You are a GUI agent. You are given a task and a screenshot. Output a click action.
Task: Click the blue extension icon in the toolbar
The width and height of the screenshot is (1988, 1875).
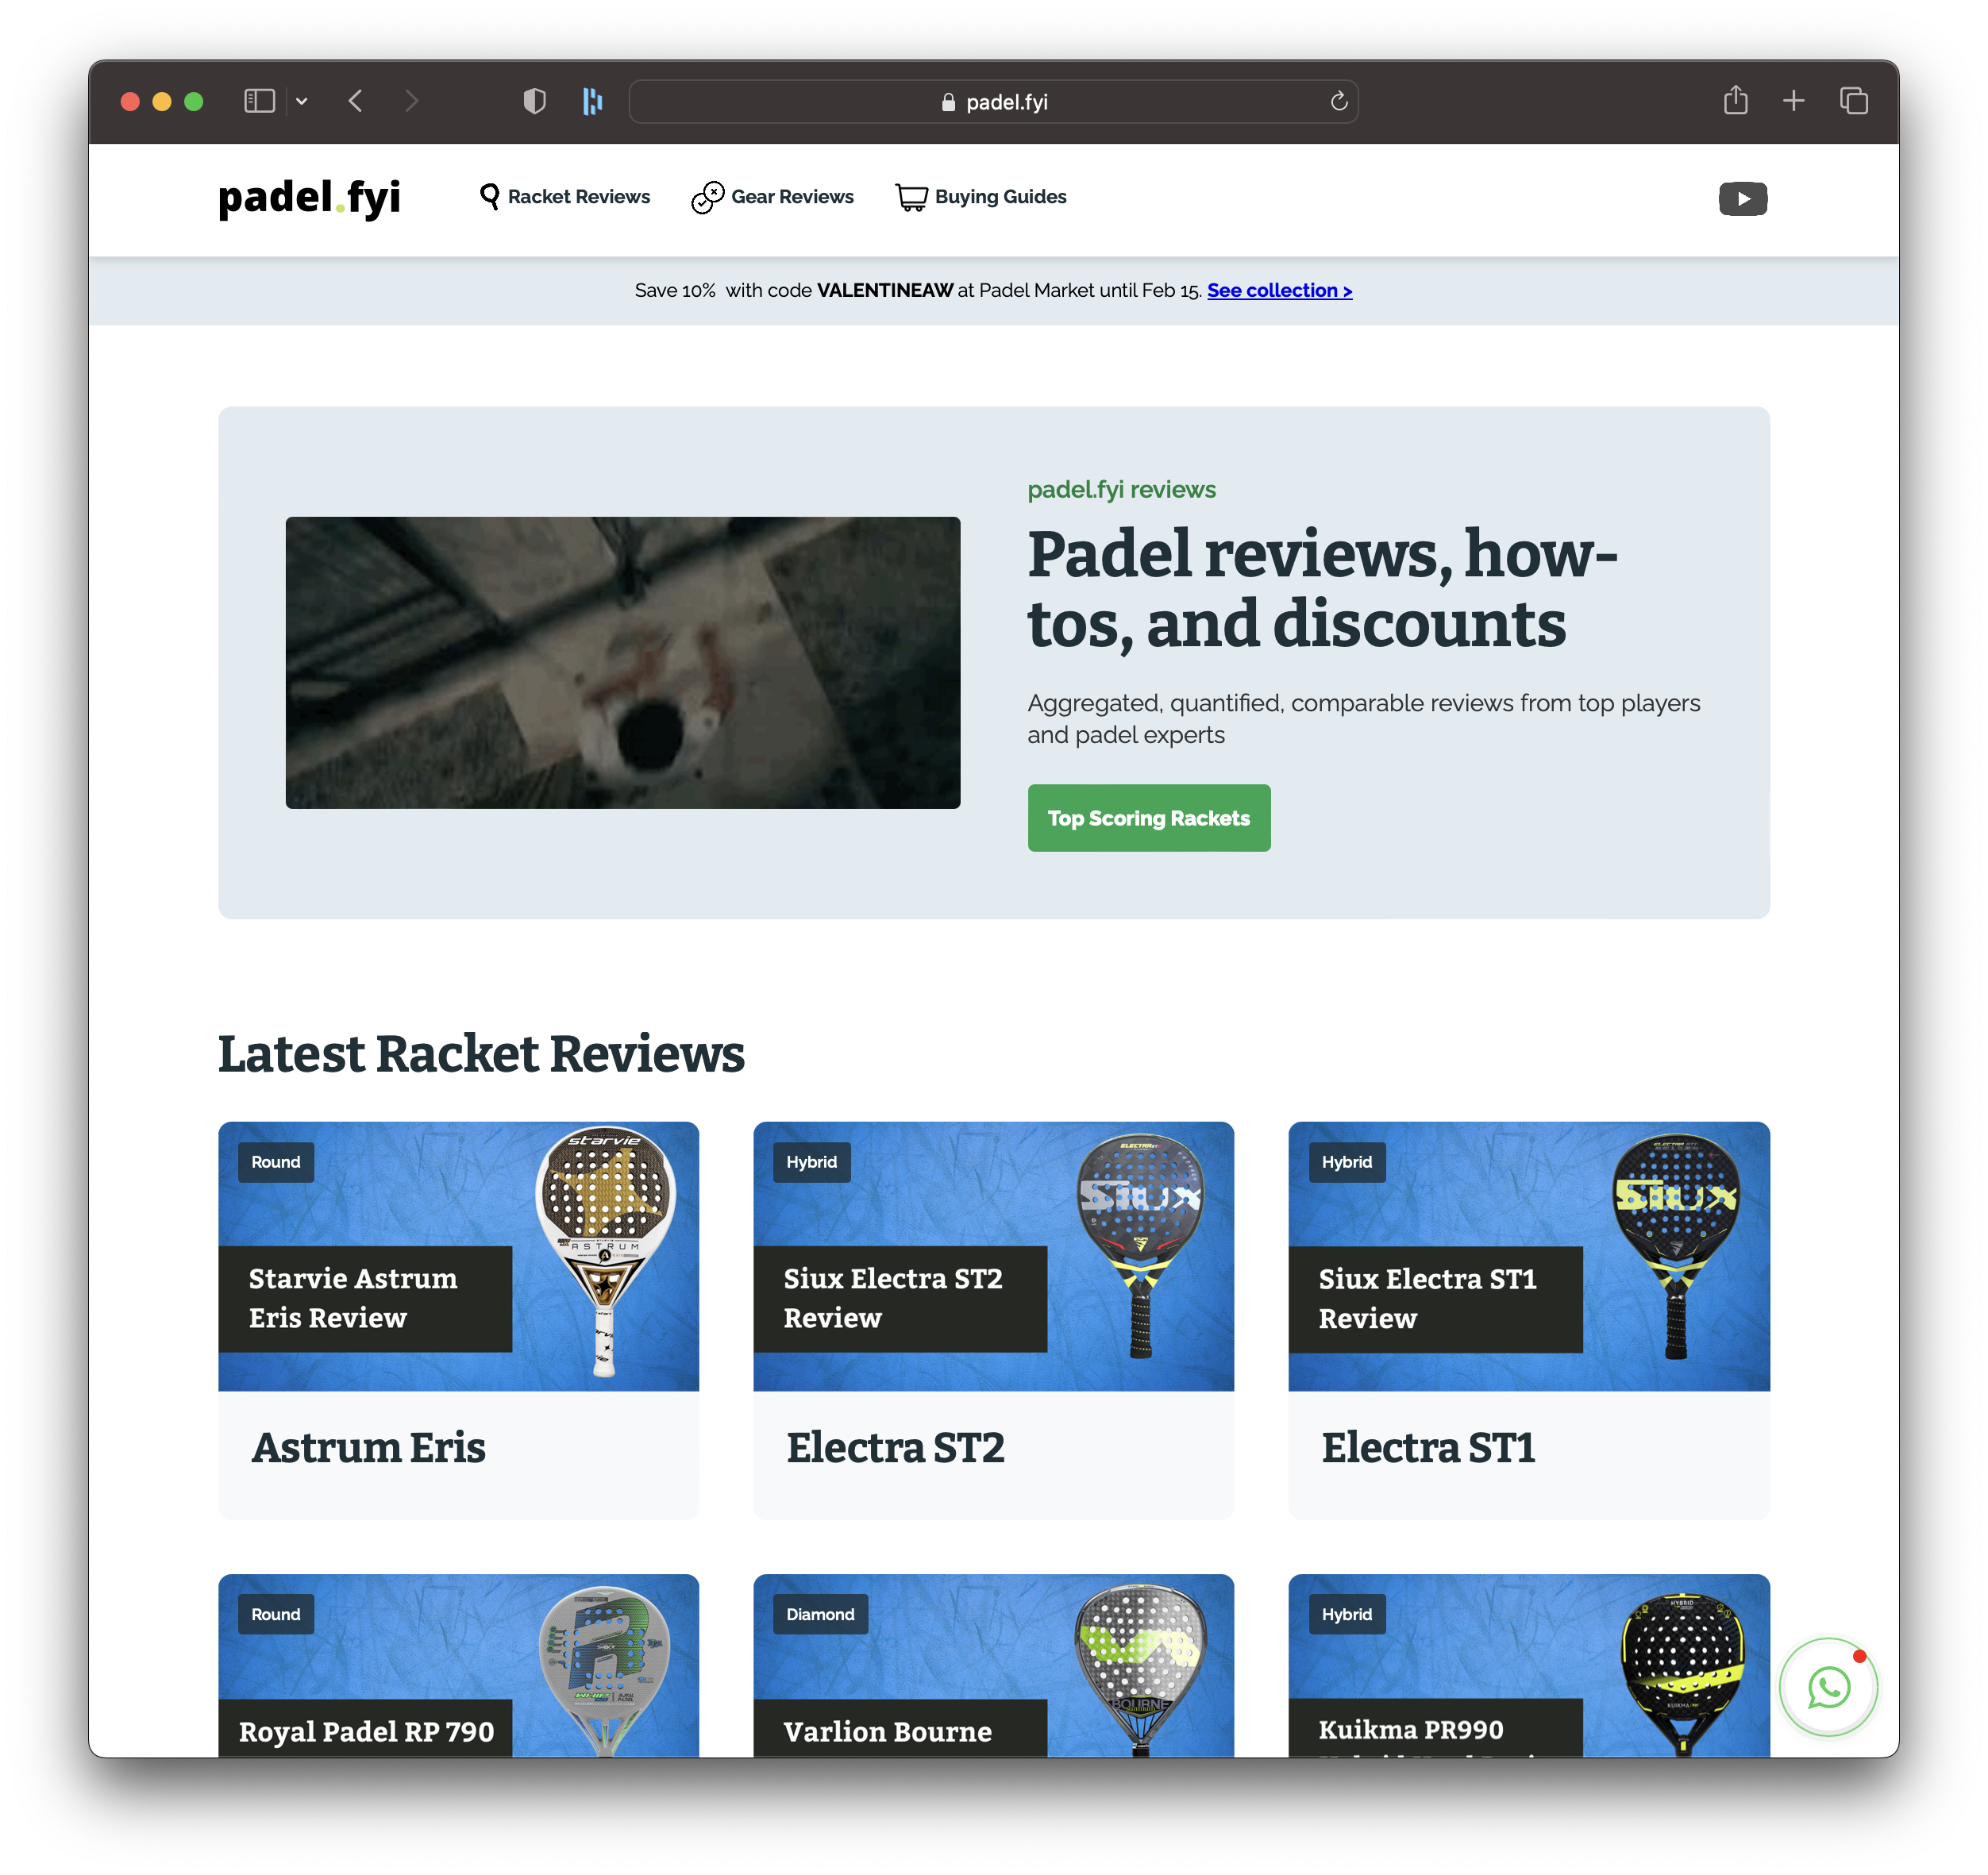pos(593,101)
